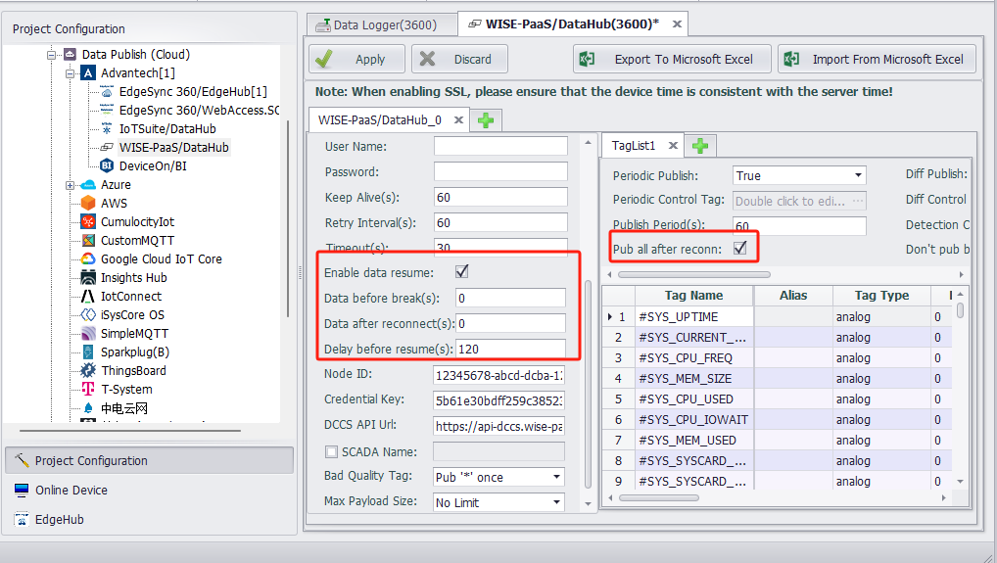Viewport: 997px width, 563px height.
Task: Click the Google Cloud IoT Core icon
Action: [88, 259]
